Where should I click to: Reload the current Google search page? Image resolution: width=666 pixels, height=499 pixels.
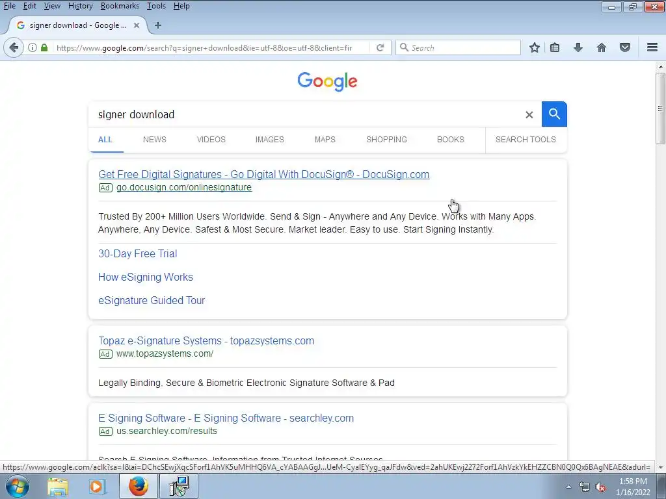[x=380, y=47]
